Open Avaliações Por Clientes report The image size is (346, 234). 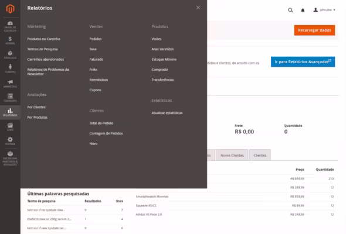[36, 107]
